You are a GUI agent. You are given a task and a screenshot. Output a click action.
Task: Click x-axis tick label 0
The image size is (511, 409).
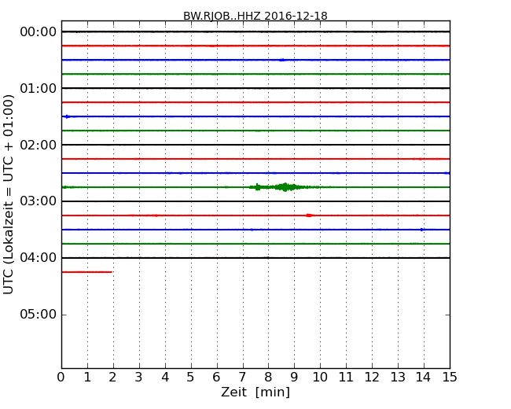61,378
